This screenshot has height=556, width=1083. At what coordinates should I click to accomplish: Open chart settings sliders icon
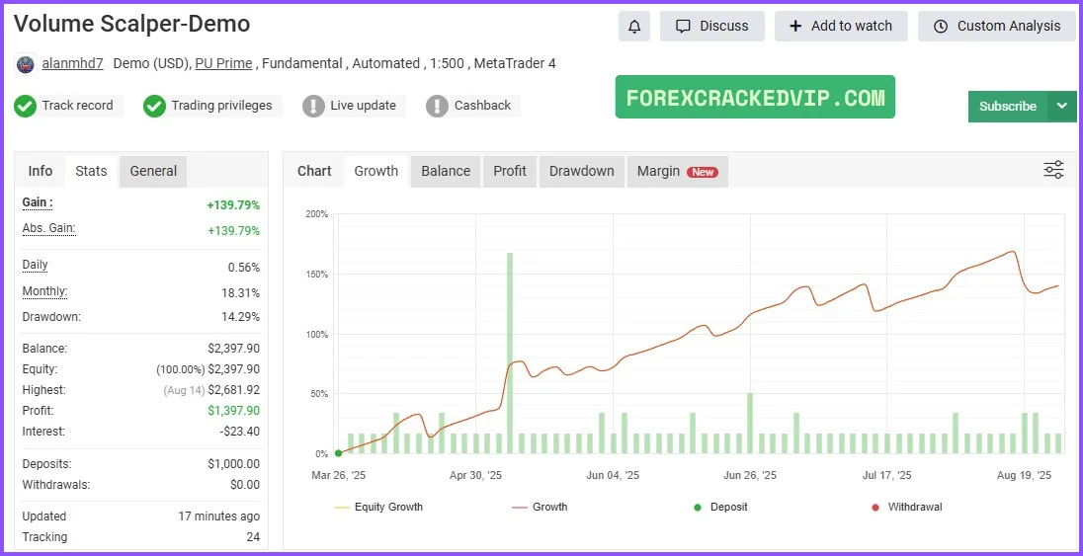pos(1053,170)
